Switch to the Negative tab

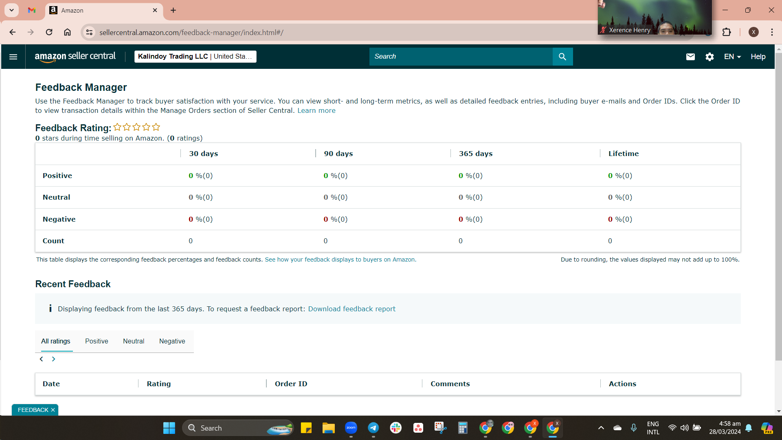pyautogui.click(x=172, y=341)
